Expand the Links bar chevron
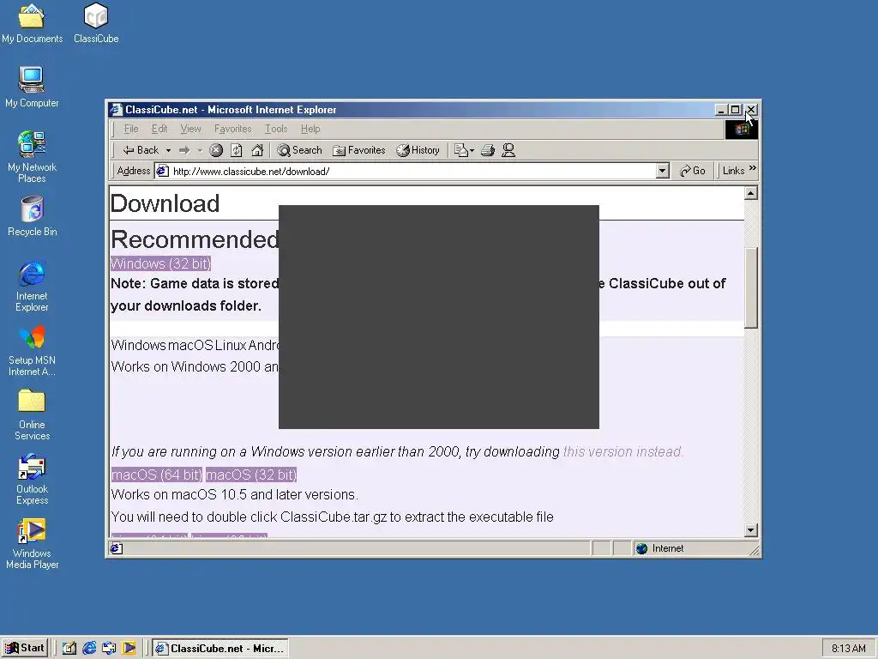Screen dimensions: 878x659 pos(753,168)
